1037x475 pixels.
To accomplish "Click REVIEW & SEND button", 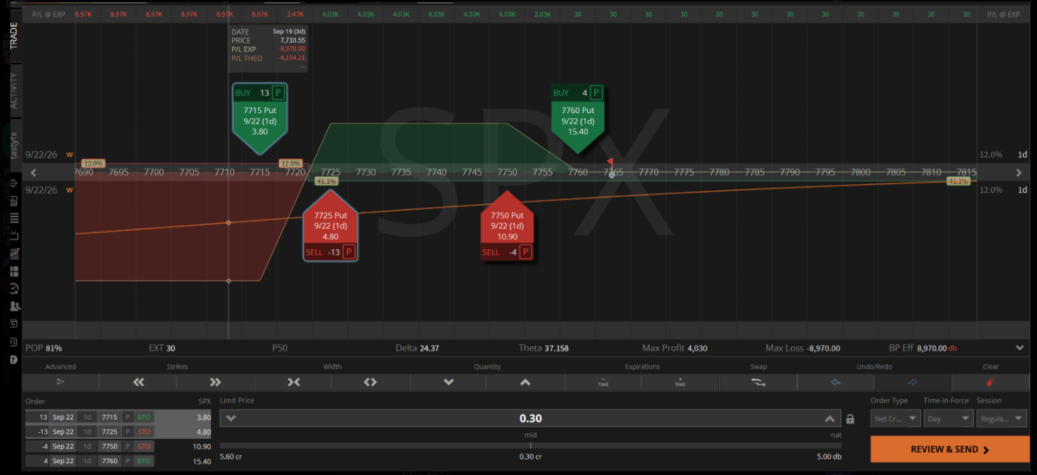I will pos(950,449).
